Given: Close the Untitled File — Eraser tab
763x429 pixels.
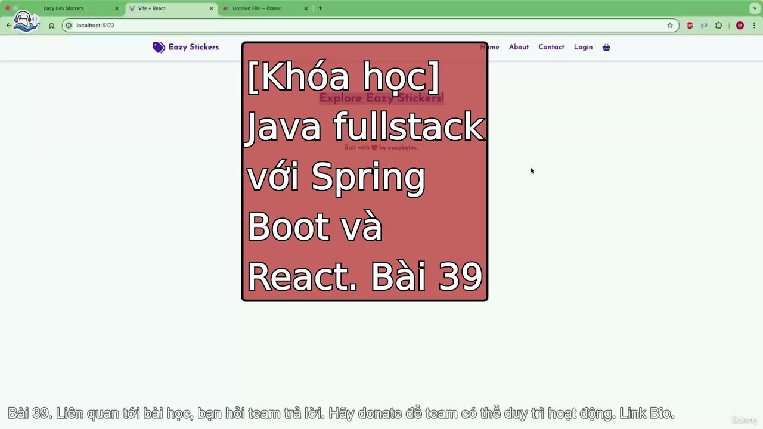Looking at the screenshot, I should [306, 8].
